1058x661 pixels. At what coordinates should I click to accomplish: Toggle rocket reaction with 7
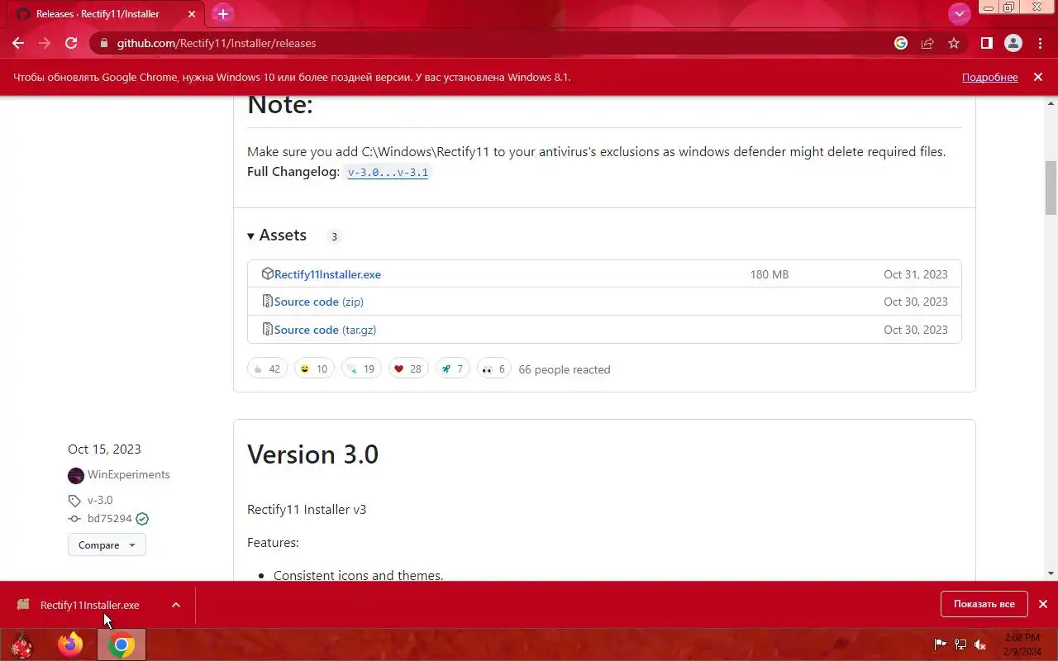[x=452, y=369]
